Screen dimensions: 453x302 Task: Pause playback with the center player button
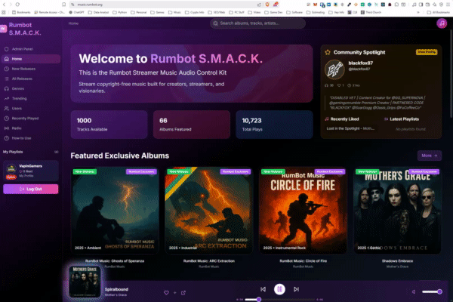point(279,289)
